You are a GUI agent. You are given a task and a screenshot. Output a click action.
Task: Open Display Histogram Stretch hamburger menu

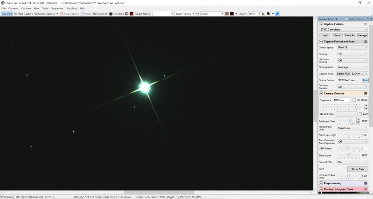(366, 189)
